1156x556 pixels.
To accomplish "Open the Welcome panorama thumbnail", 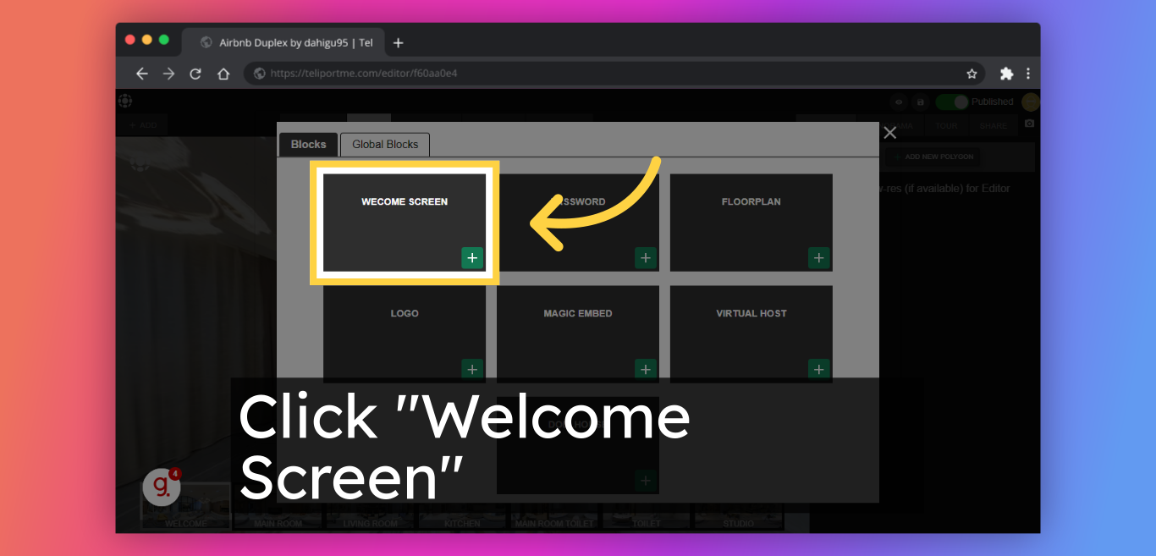I will click(185, 507).
